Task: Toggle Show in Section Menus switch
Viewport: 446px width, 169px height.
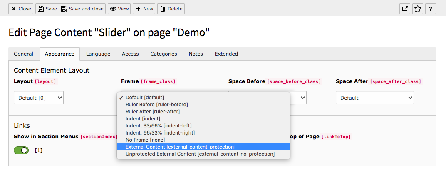Action: click(x=21, y=150)
